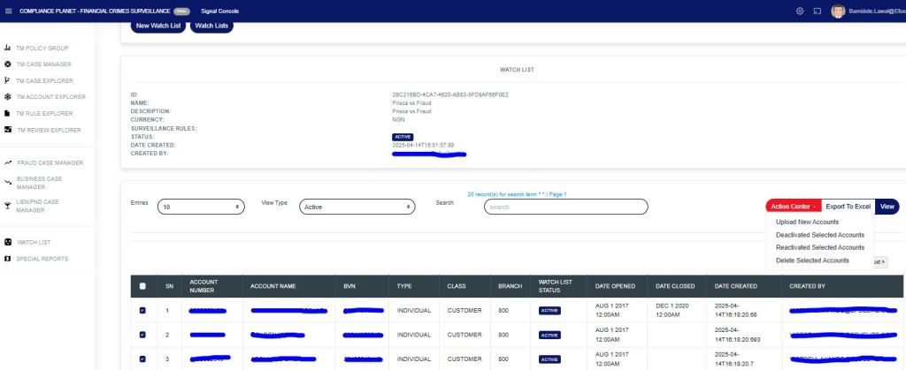Click the Fraud Case Manager chart icon

[8, 162]
